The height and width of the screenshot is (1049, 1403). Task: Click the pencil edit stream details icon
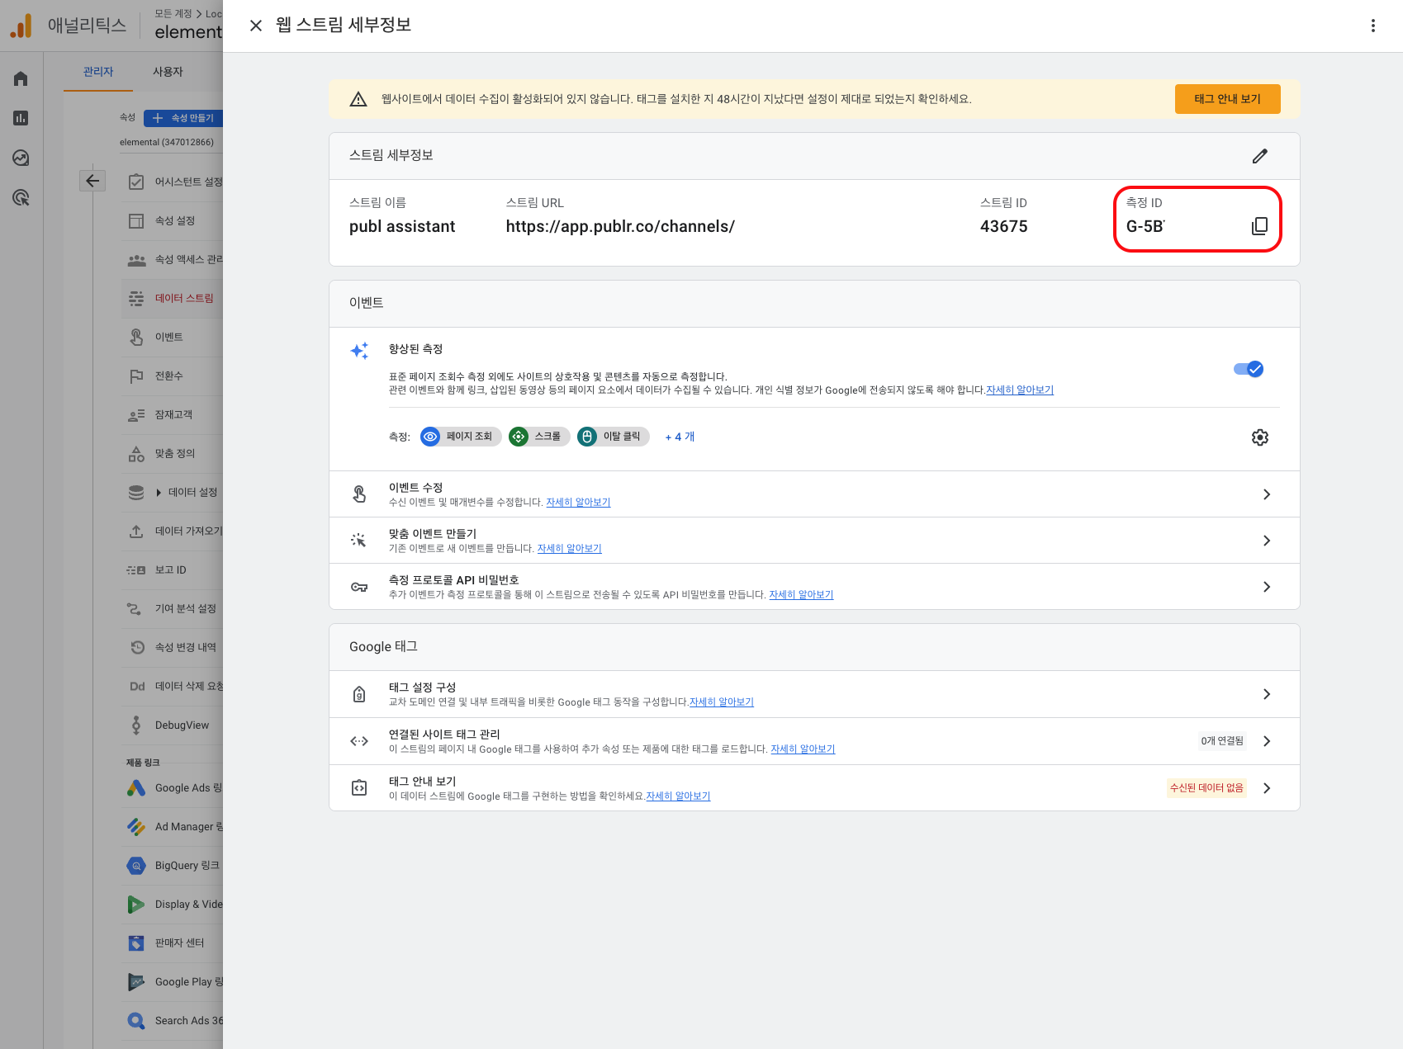point(1258,156)
